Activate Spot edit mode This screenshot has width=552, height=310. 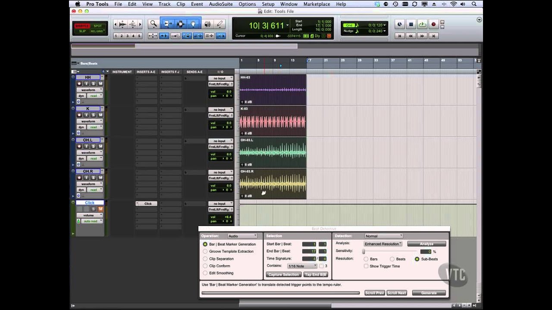[x=98, y=26]
